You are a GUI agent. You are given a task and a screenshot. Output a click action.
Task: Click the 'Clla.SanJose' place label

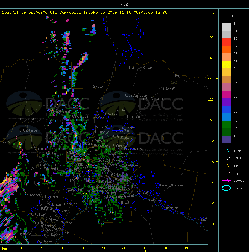[x=136, y=95]
